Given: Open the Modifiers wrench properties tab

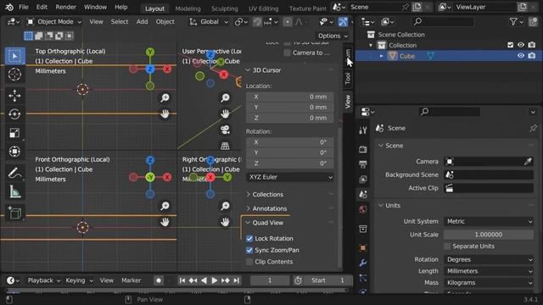Looking at the screenshot, I should tap(362, 263).
